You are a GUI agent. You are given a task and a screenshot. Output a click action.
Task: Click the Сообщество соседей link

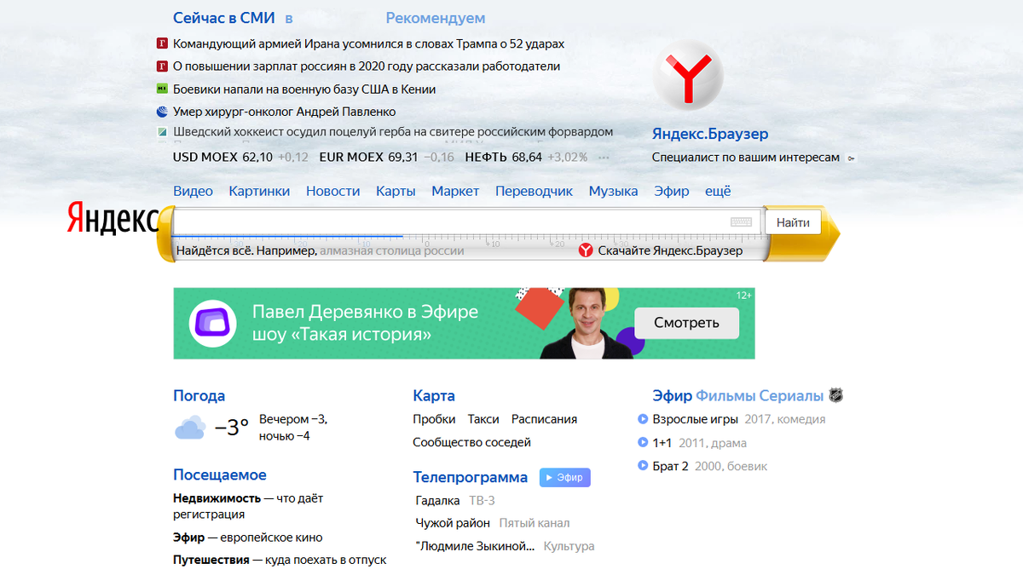pos(471,442)
